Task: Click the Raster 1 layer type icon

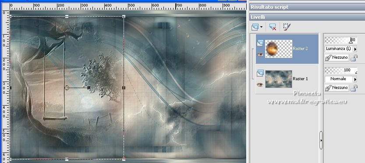Action: click(x=260, y=73)
